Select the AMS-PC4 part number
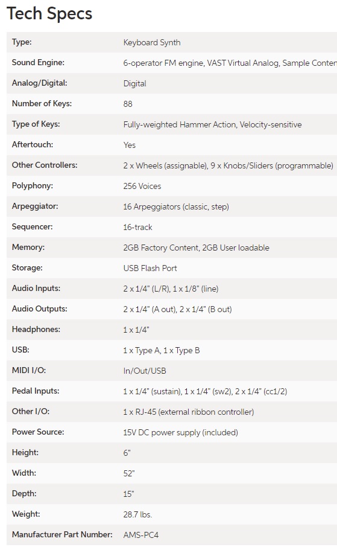 pos(141,536)
